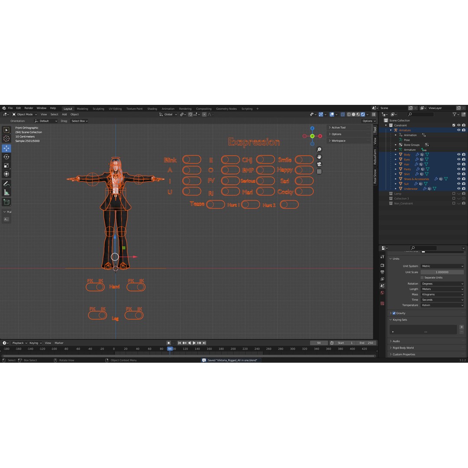Image resolution: width=468 pixels, height=468 pixels.
Task: Open the Keying popover
Action: point(35,343)
